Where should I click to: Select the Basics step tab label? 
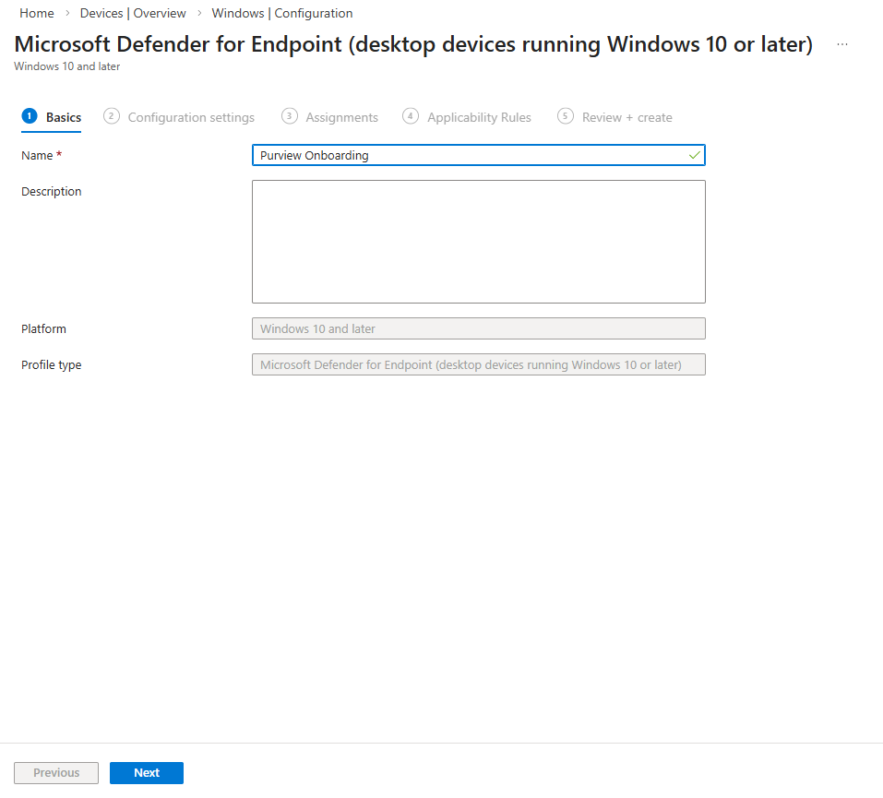64,117
